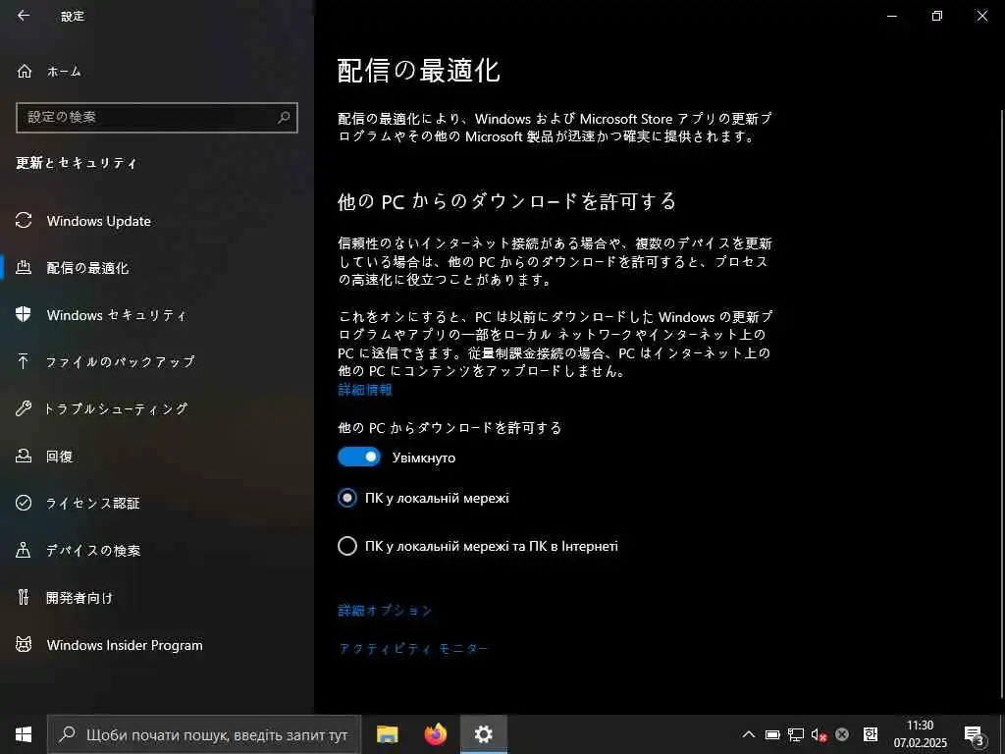The height and width of the screenshot is (754, 1005).
Task: Open トラブルシューティング section
Action: click(157, 408)
